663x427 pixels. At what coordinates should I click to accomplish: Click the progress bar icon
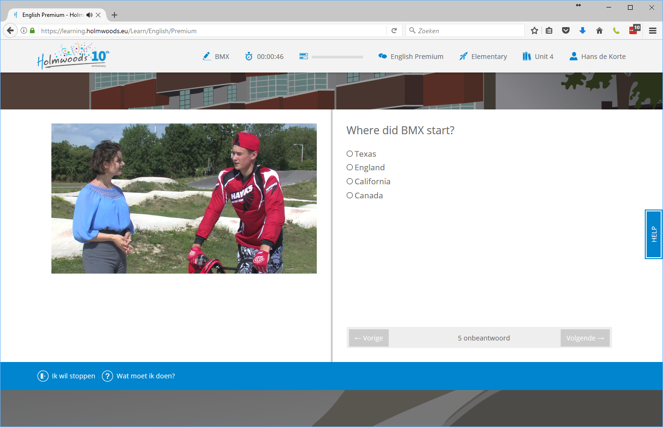click(304, 56)
